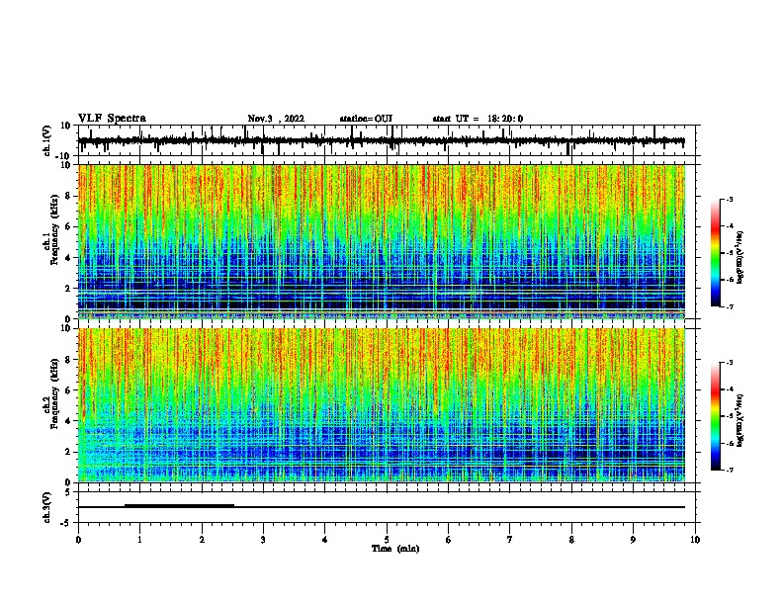
Task: Click the "-3" label on ch.2 colorbar
Action: point(729,363)
